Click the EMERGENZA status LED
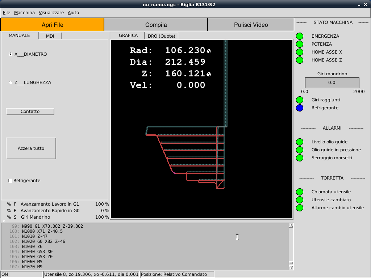This screenshot has width=371, height=278. pyautogui.click(x=300, y=36)
